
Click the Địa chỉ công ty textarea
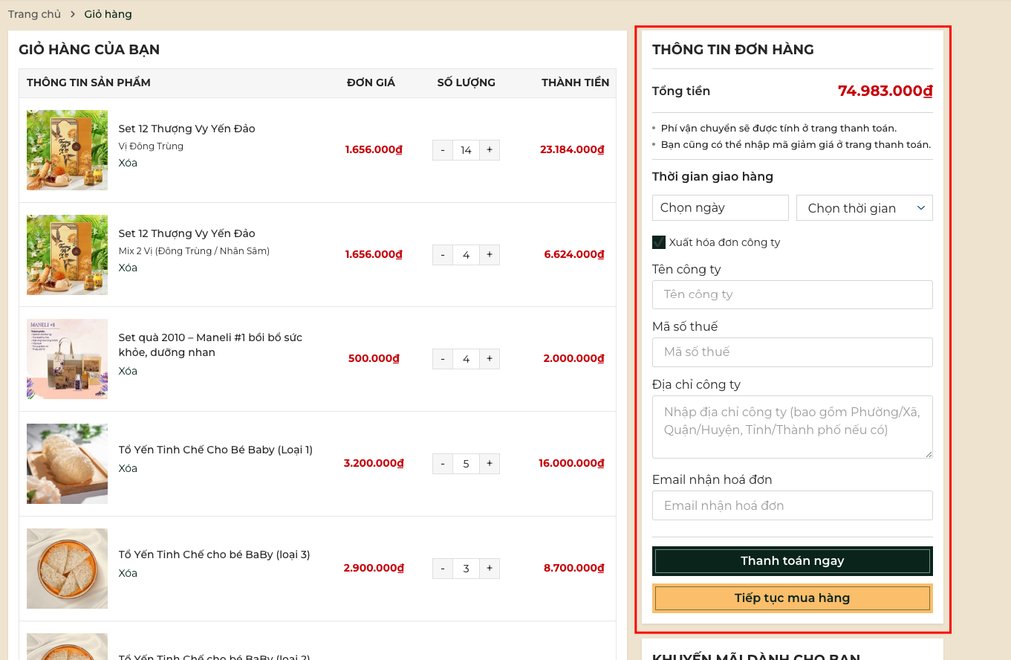[792, 427]
